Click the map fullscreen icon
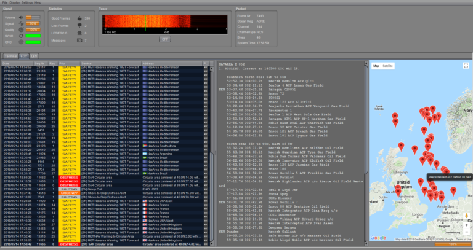Viewport: 473px width, 250px height. (x=466, y=65)
